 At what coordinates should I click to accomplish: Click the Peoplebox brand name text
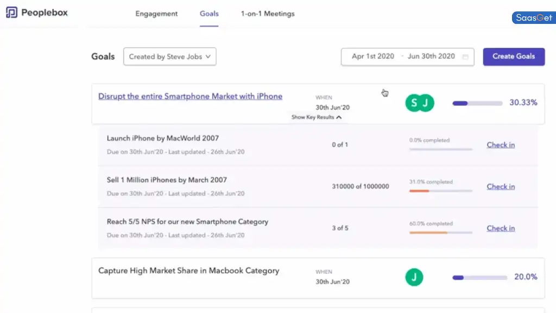pos(45,13)
